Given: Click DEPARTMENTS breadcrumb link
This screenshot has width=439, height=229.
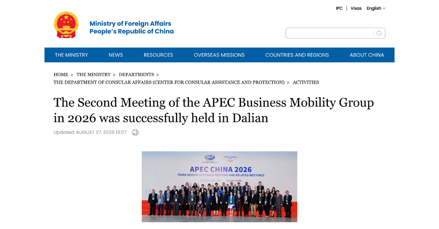Looking at the screenshot, I should pos(136,74).
